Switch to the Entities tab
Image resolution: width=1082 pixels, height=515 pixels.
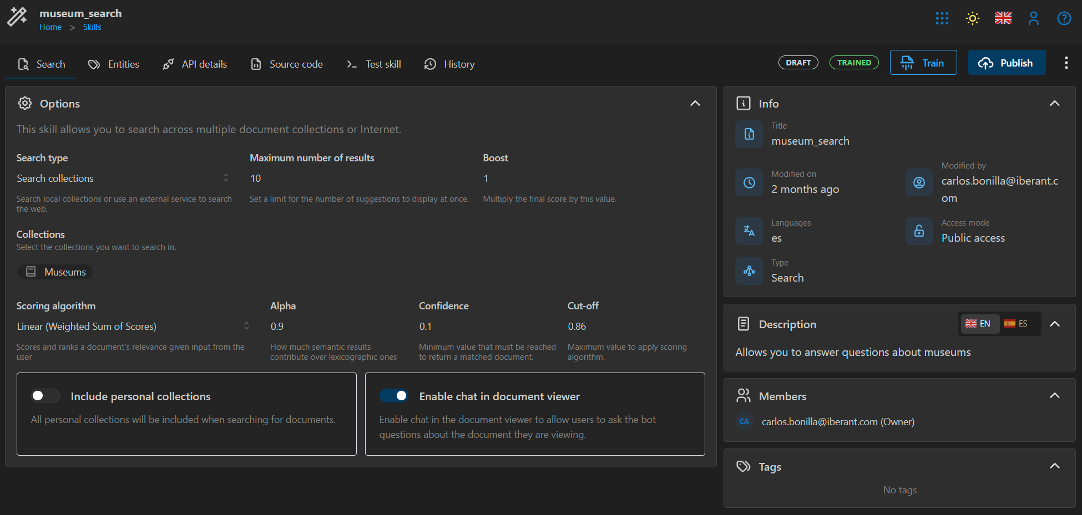tap(113, 64)
